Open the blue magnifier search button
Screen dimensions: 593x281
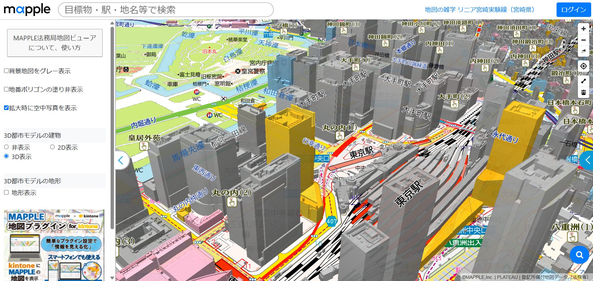coord(579,255)
